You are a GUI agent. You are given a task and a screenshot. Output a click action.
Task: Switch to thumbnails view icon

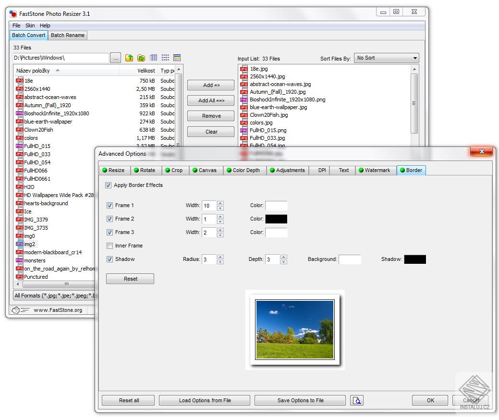pos(177,58)
